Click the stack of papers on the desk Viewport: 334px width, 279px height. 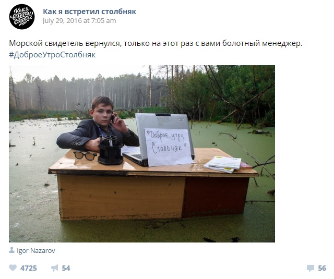224,164
